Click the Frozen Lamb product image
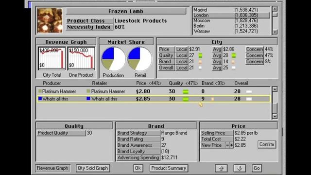311x175 pixels. coord(50,20)
